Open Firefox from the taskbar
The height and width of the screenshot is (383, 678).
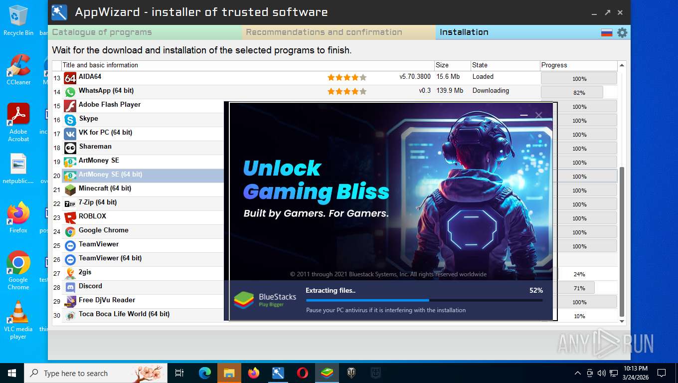[x=254, y=373]
